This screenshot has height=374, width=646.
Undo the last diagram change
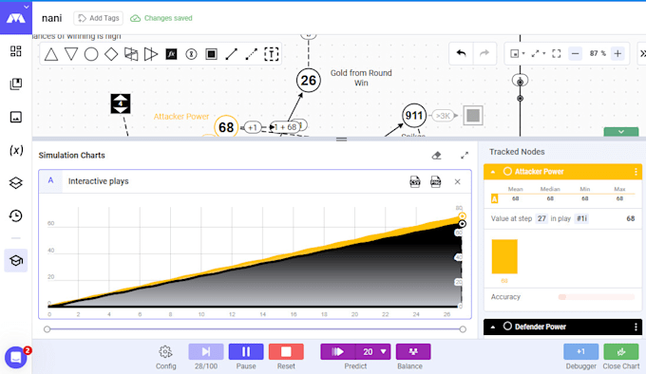coord(461,53)
